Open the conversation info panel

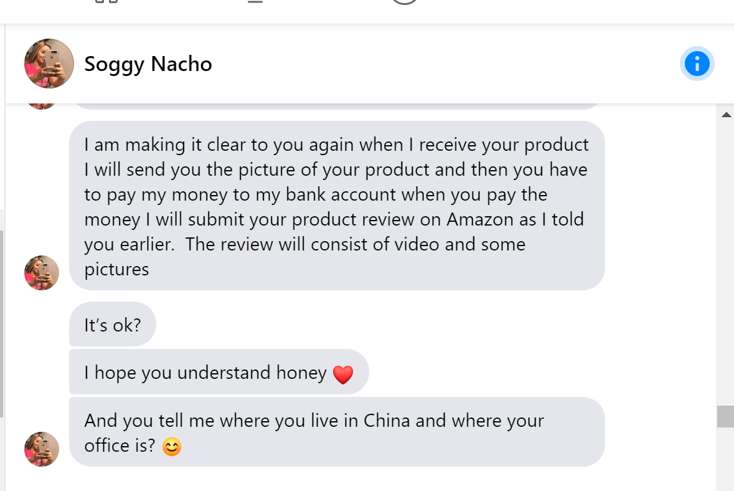pos(697,64)
